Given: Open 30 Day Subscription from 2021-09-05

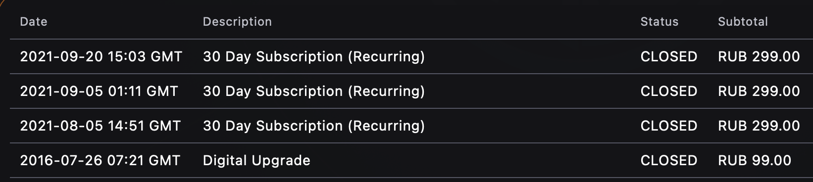Looking at the screenshot, I should pos(314,91).
